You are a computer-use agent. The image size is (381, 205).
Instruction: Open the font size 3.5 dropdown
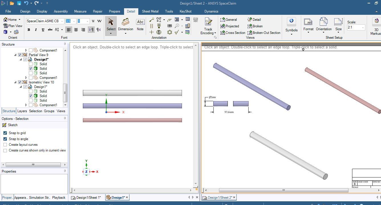pyautogui.click(x=74, y=21)
